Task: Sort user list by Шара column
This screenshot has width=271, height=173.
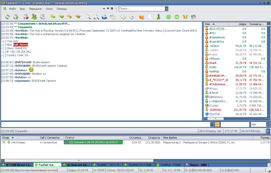Action: pos(242,24)
